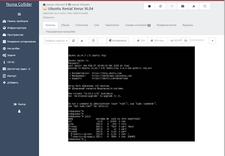225x156 pixels.
Task: Switch to the 'Общее' tab
Action: (x=65, y=25)
